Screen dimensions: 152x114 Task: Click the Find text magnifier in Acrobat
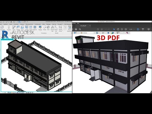point(80,29)
